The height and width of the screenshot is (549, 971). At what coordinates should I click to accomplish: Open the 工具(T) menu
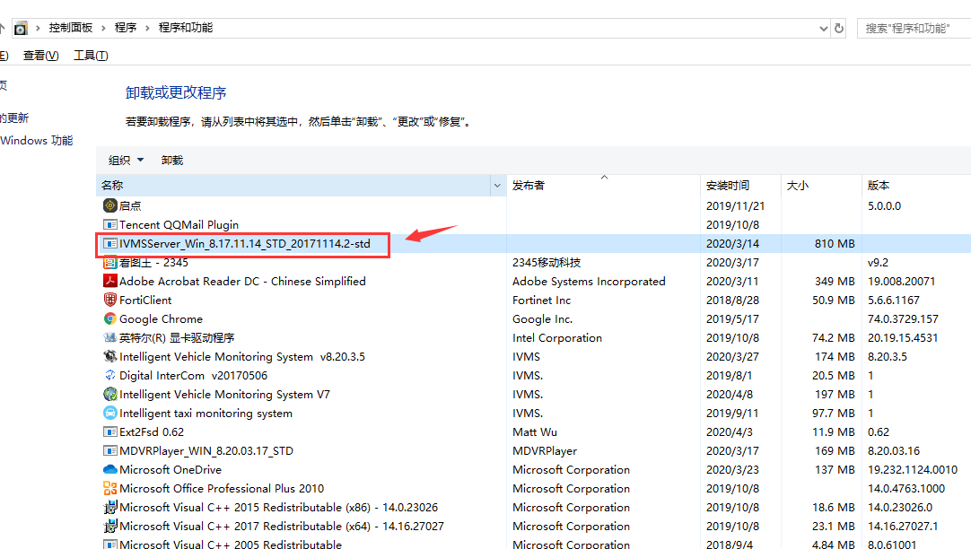pos(91,56)
